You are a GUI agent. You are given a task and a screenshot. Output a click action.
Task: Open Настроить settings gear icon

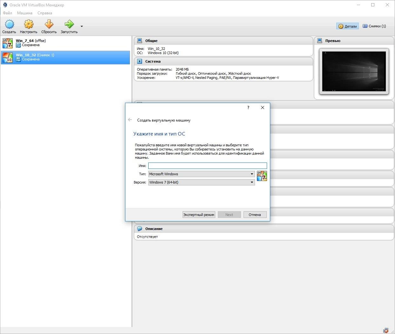click(29, 24)
